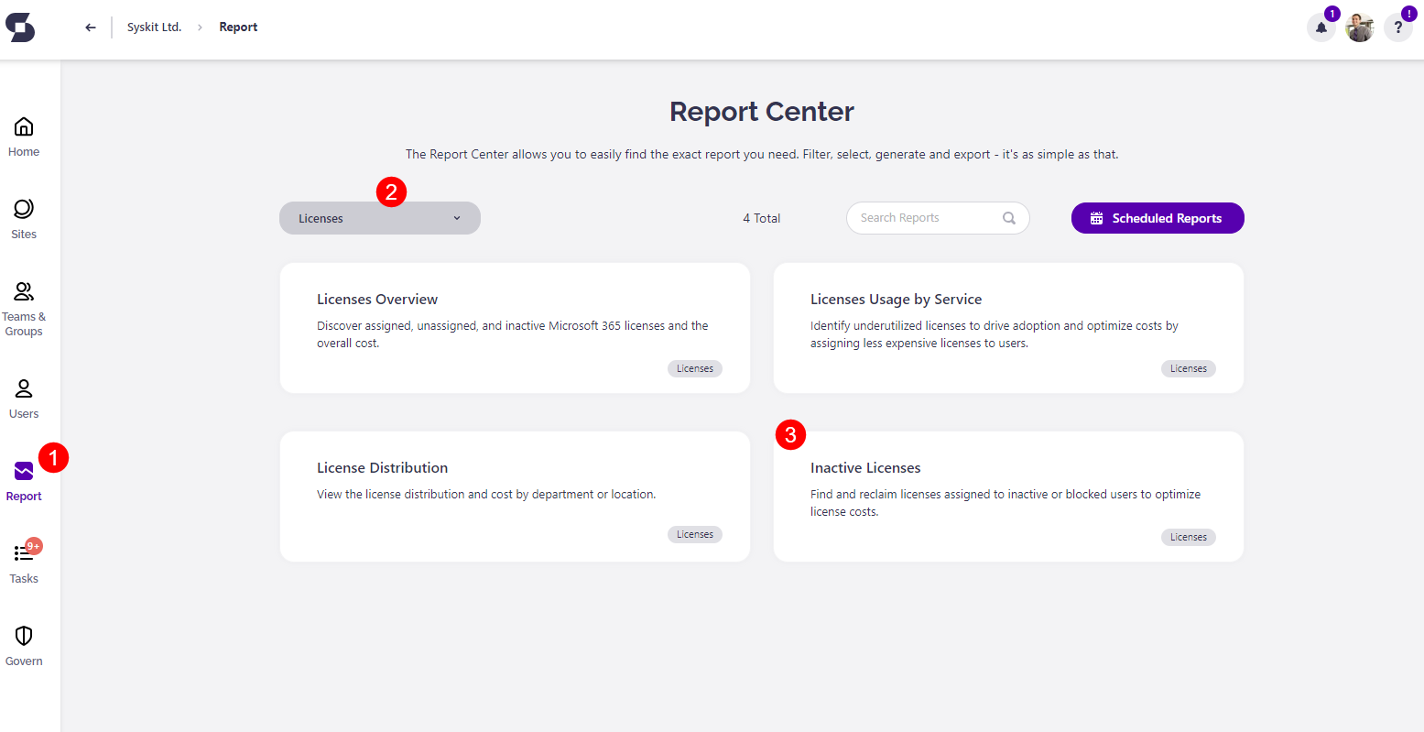1424x732 pixels.
Task: Open the Home section from sidebar
Action: (x=23, y=135)
